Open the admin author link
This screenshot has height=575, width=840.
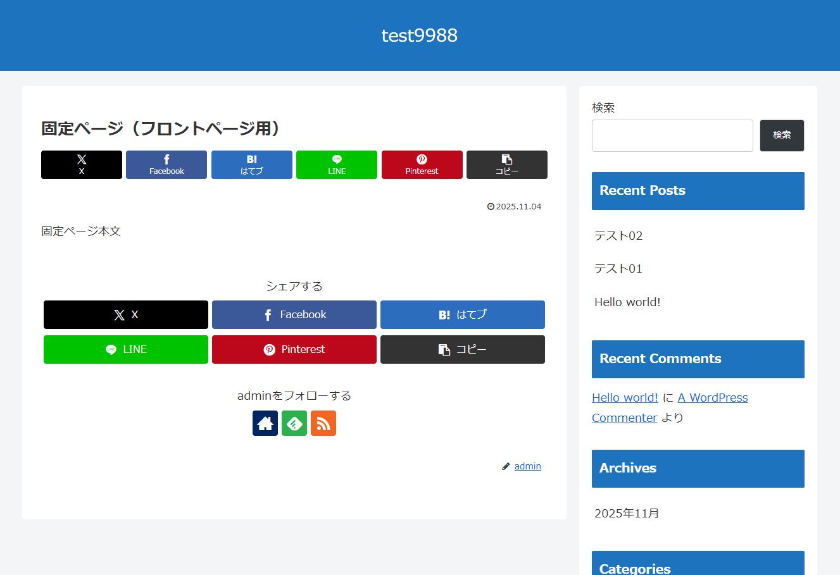(527, 466)
